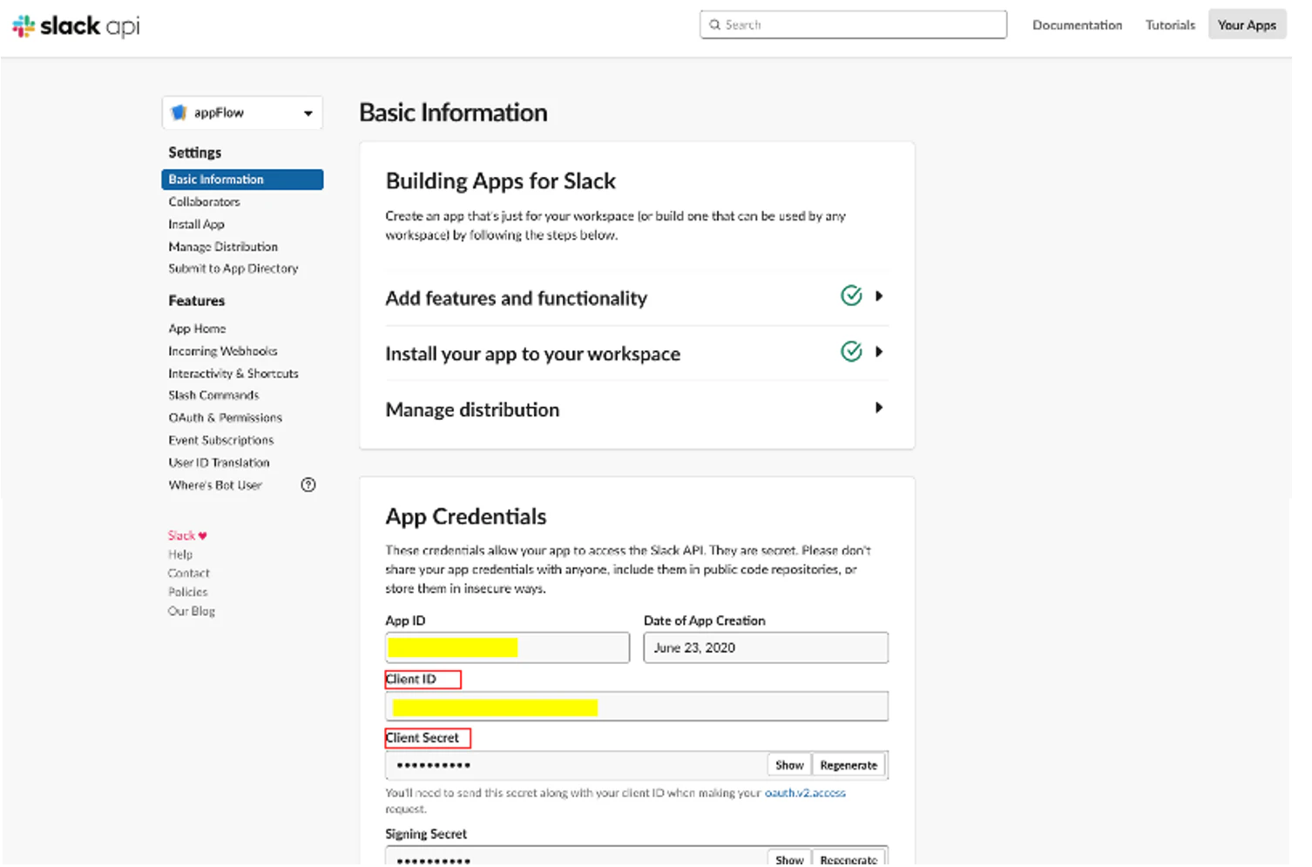Open the Contact footer link
The width and height of the screenshot is (1312, 867).
coord(189,573)
